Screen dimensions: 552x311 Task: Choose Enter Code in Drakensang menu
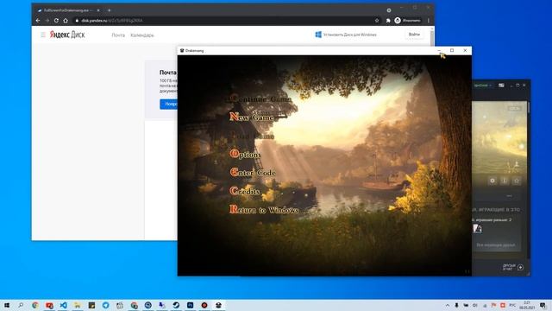253,173
